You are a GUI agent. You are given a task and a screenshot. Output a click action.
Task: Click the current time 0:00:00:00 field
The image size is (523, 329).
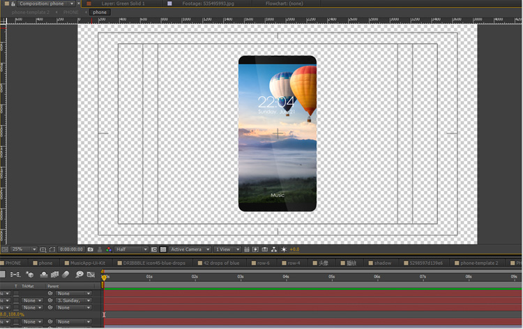click(x=71, y=249)
